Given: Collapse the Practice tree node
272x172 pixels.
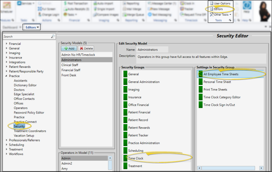Looking at the screenshot, I should 6,76.
